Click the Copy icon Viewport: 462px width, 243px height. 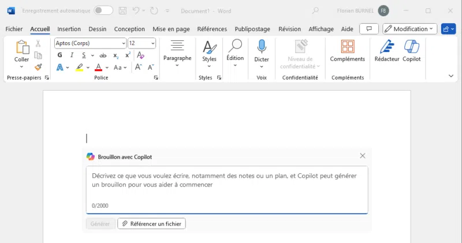tap(38, 55)
